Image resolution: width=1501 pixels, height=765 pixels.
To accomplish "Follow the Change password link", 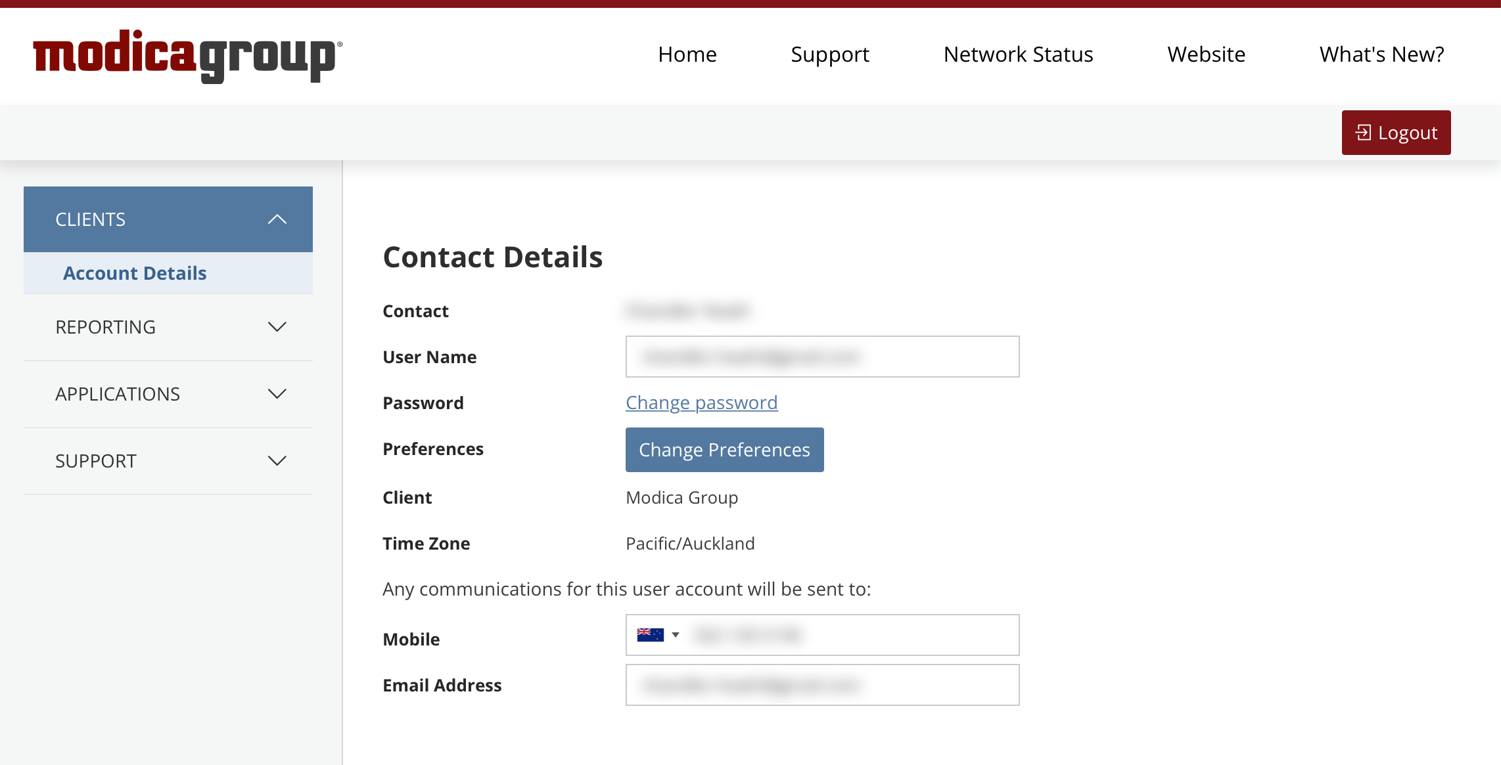I will (701, 403).
